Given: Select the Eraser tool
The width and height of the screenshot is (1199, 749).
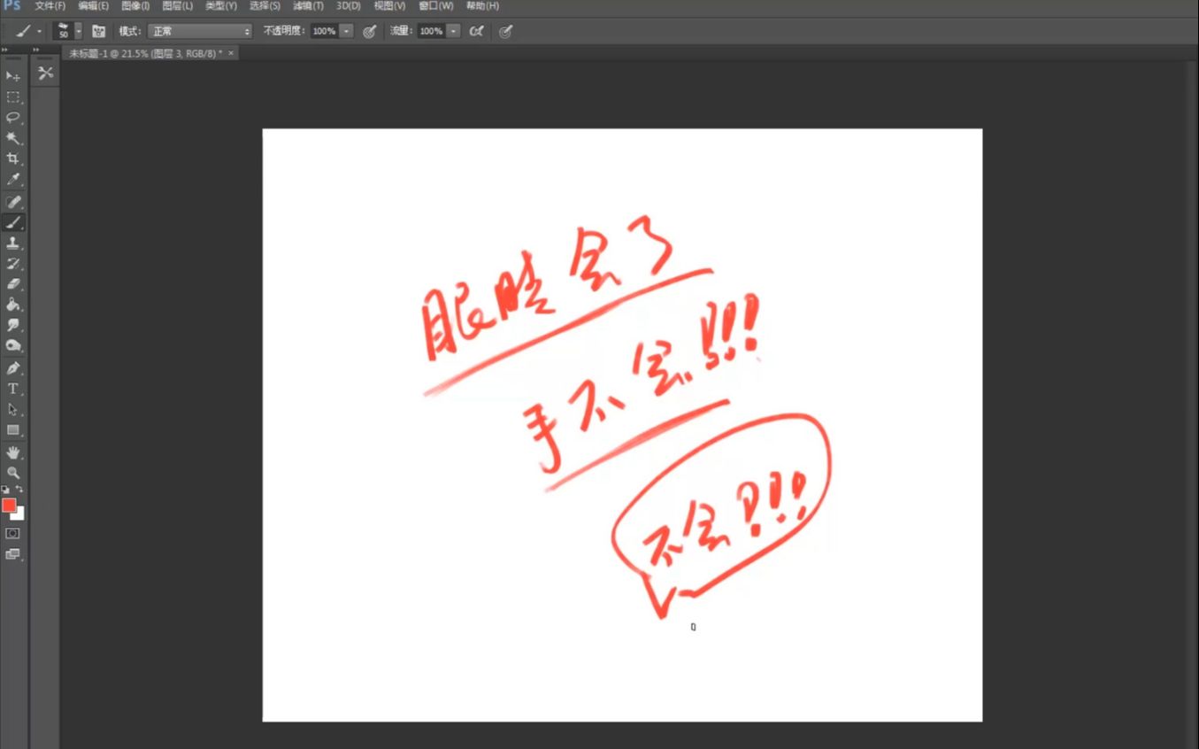Looking at the screenshot, I should 13,284.
